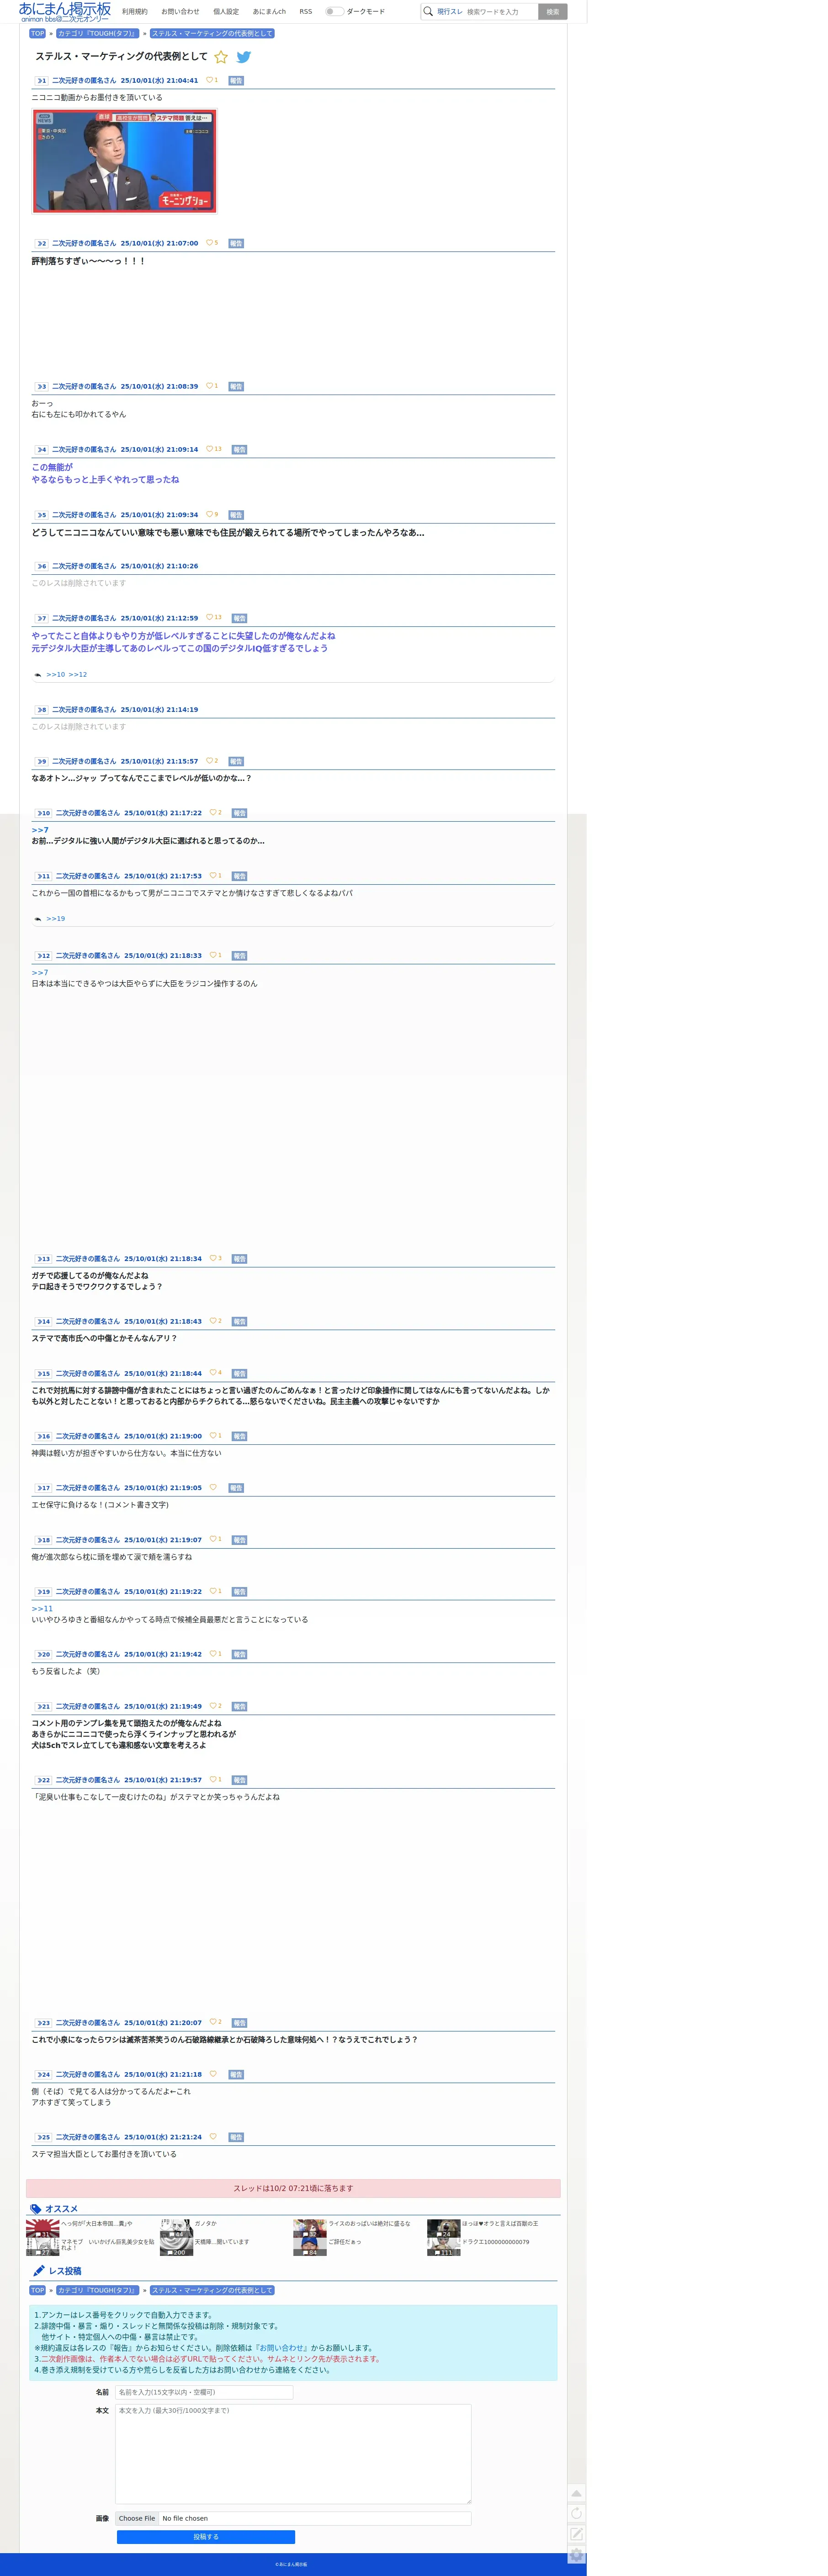
Task: Click the Choose File button
Action: 137,2518
